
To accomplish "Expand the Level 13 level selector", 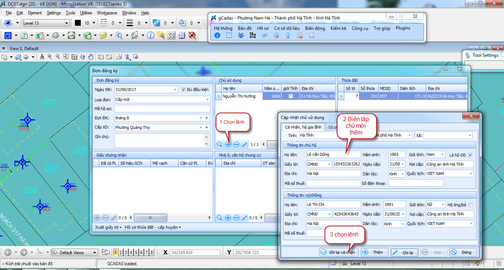I will pyautogui.click(x=66, y=23).
